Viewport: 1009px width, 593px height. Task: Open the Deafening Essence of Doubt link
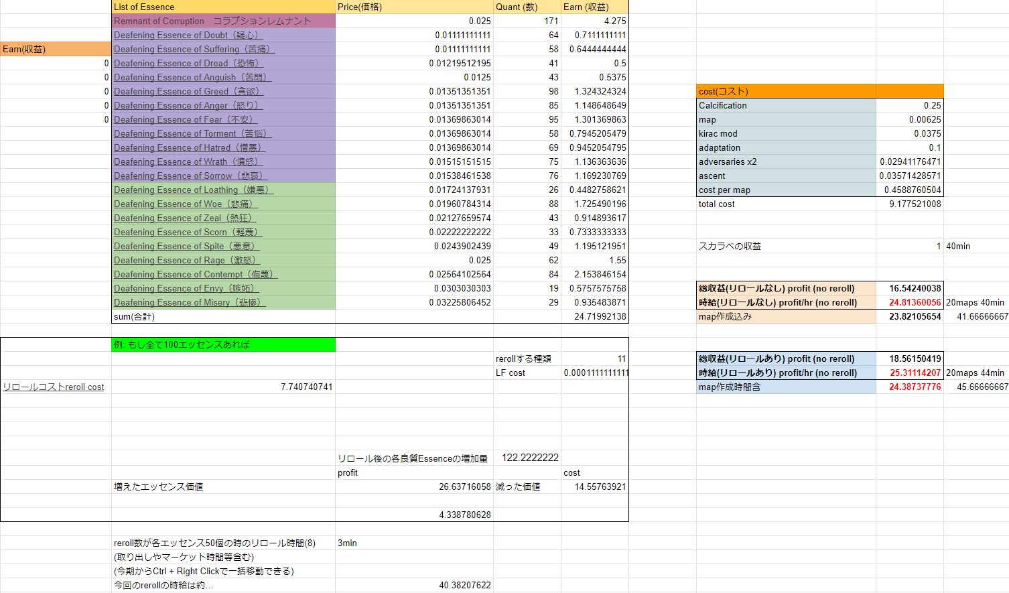pyautogui.click(x=188, y=35)
